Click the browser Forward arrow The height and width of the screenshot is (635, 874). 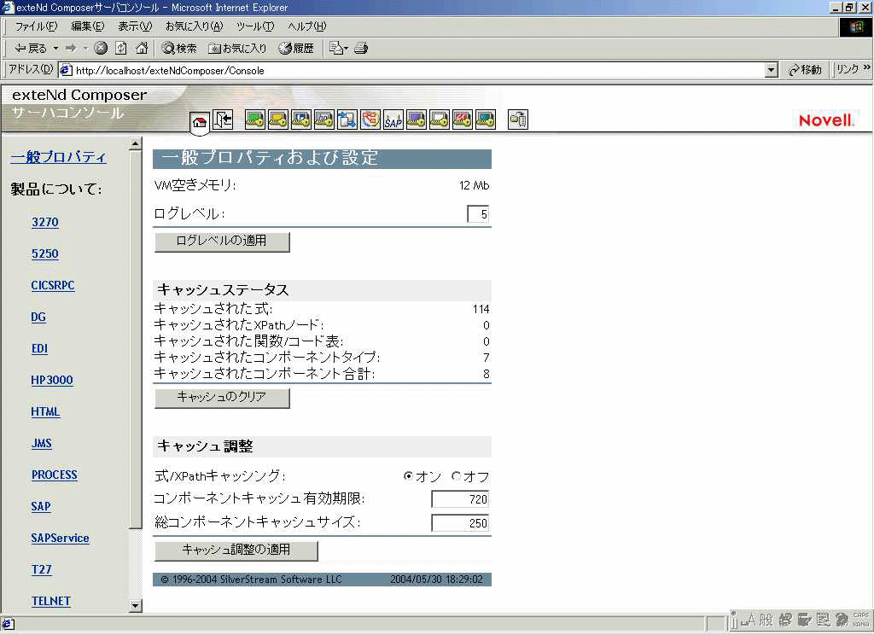coord(71,49)
